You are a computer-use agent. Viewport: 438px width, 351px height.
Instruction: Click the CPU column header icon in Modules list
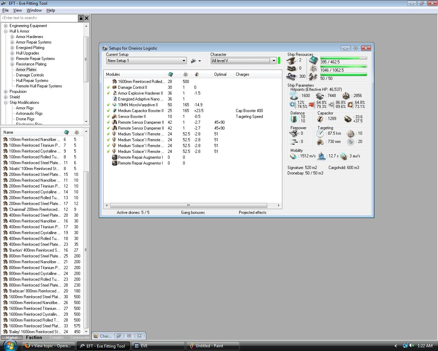click(x=170, y=74)
